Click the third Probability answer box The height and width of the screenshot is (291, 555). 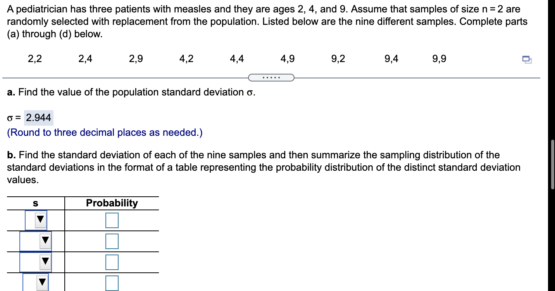[x=112, y=262]
